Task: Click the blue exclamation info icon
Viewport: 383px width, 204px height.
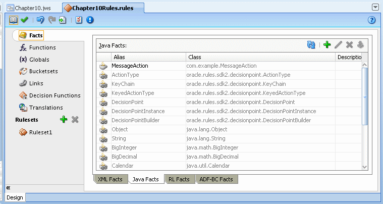Action: (x=90, y=20)
